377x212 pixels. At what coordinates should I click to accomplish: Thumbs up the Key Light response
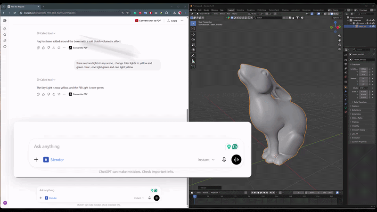pos(43,94)
